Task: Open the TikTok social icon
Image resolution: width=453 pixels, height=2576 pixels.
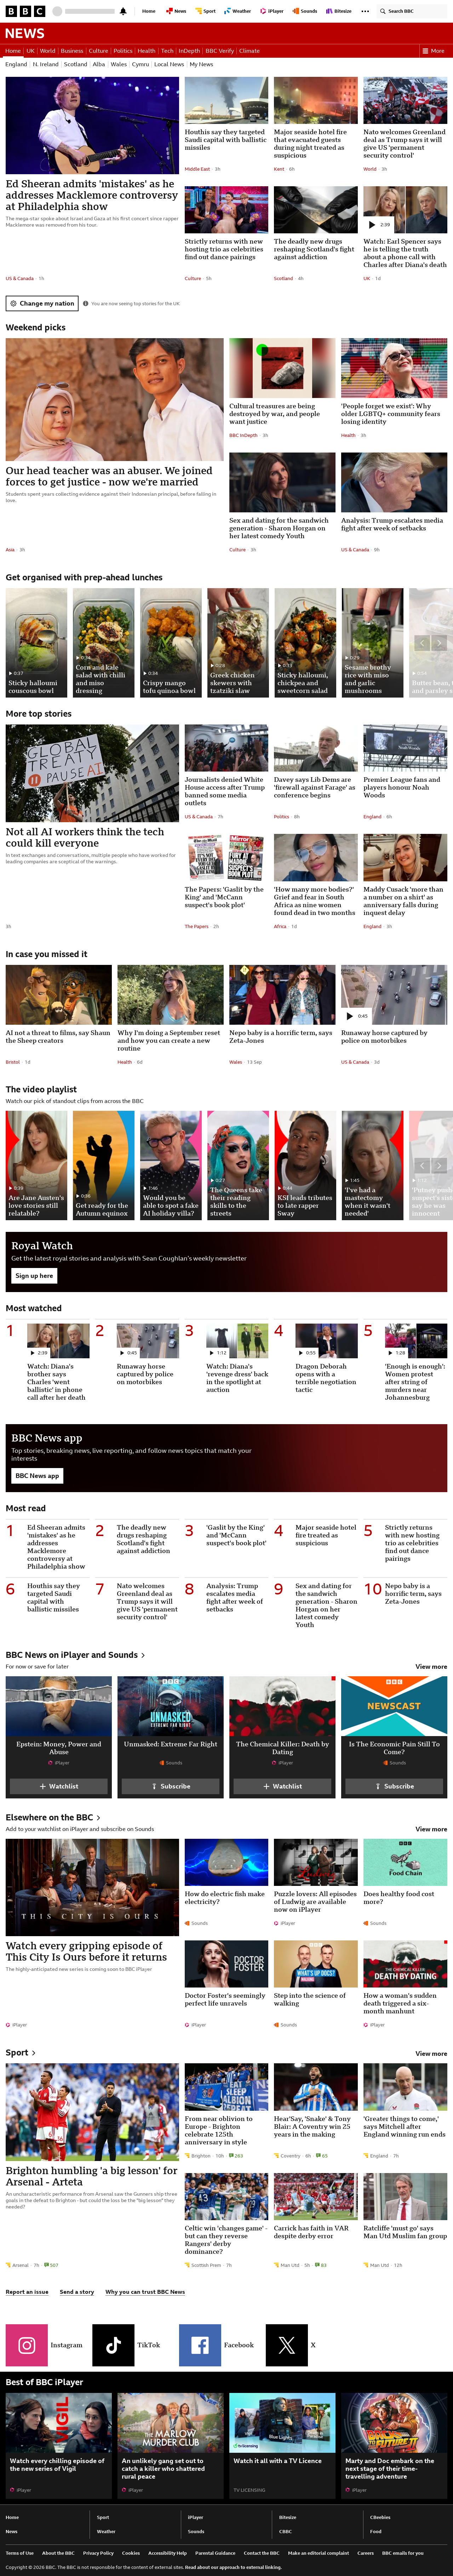Action: click(113, 2345)
